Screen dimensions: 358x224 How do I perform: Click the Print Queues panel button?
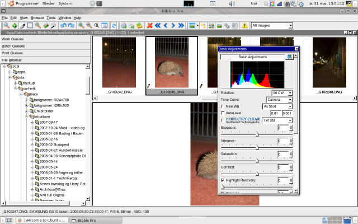[45, 53]
